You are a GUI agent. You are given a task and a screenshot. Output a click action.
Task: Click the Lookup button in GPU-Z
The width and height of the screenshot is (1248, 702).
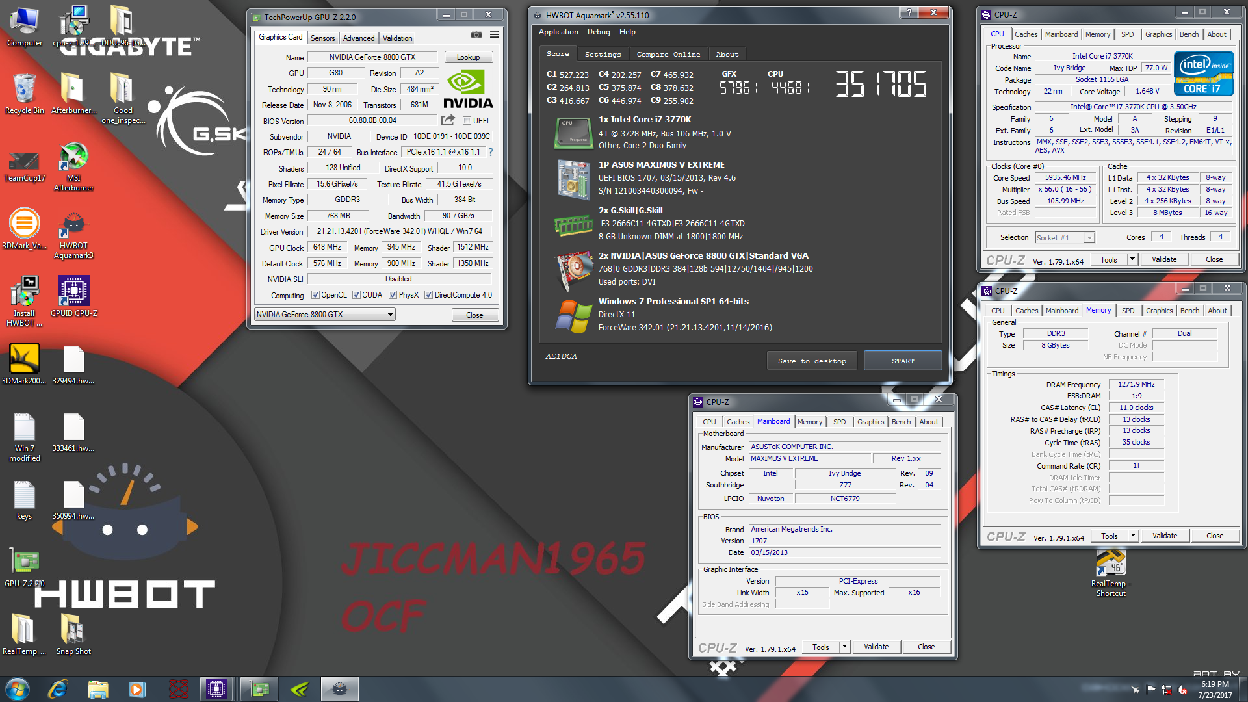coord(468,57)
